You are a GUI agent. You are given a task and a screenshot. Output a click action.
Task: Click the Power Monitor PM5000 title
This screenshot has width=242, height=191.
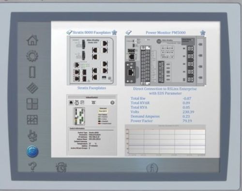[x=166, y=32]
